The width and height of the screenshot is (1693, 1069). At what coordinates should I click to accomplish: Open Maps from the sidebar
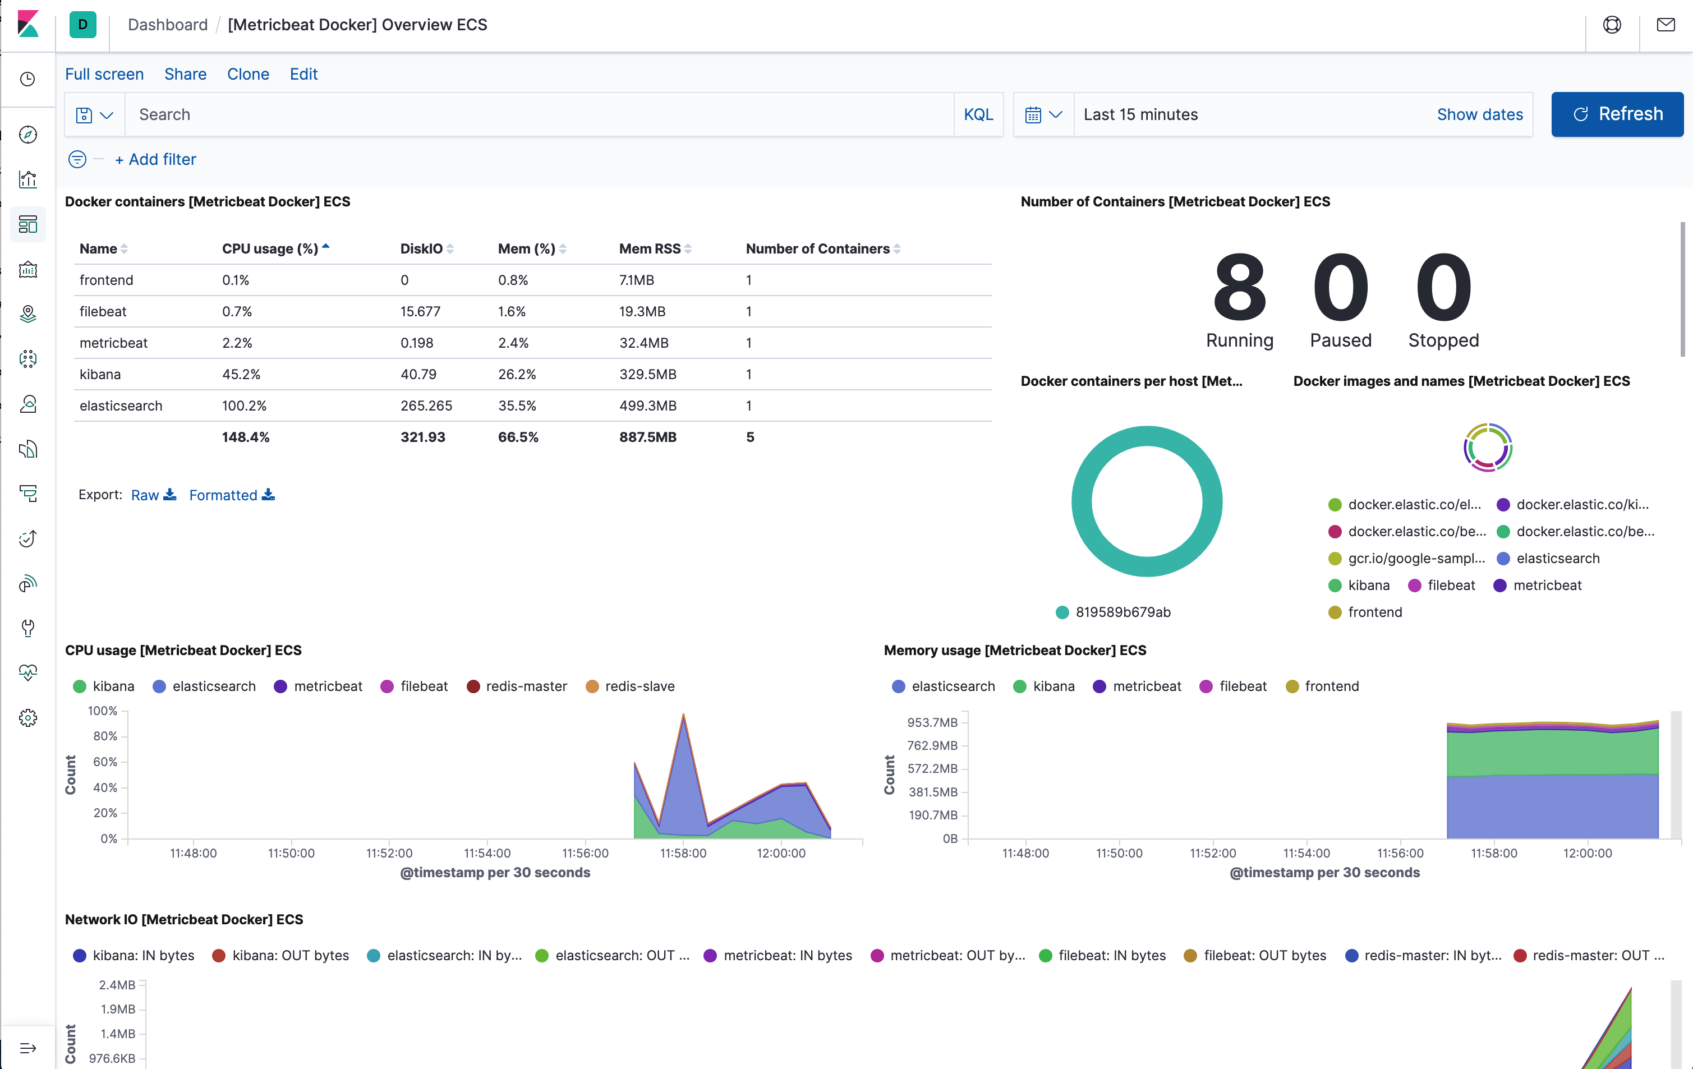pos(28,314)
